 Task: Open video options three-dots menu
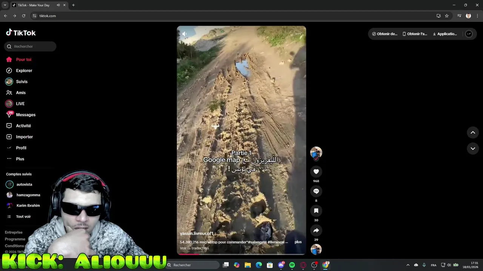click(x=298, y=34)
